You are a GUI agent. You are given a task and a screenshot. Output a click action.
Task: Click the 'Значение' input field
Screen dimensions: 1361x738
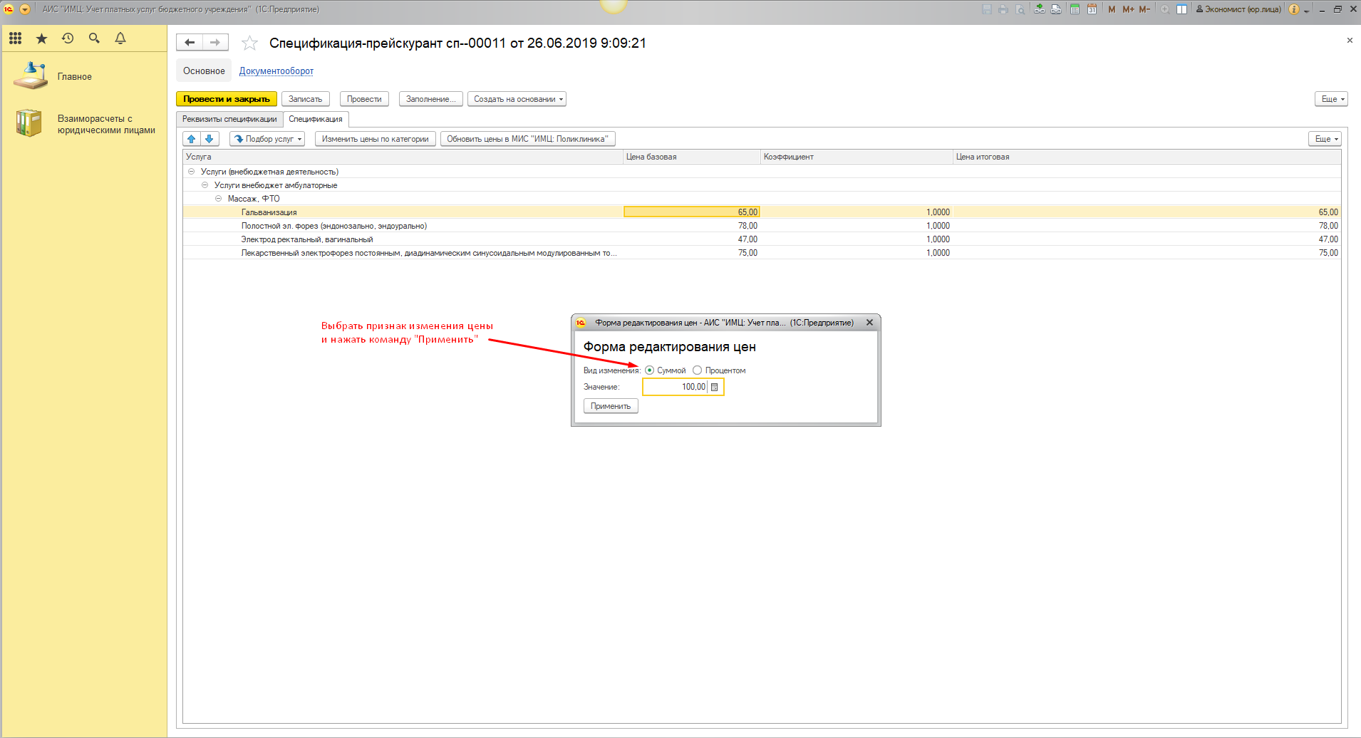pos(675,387)
